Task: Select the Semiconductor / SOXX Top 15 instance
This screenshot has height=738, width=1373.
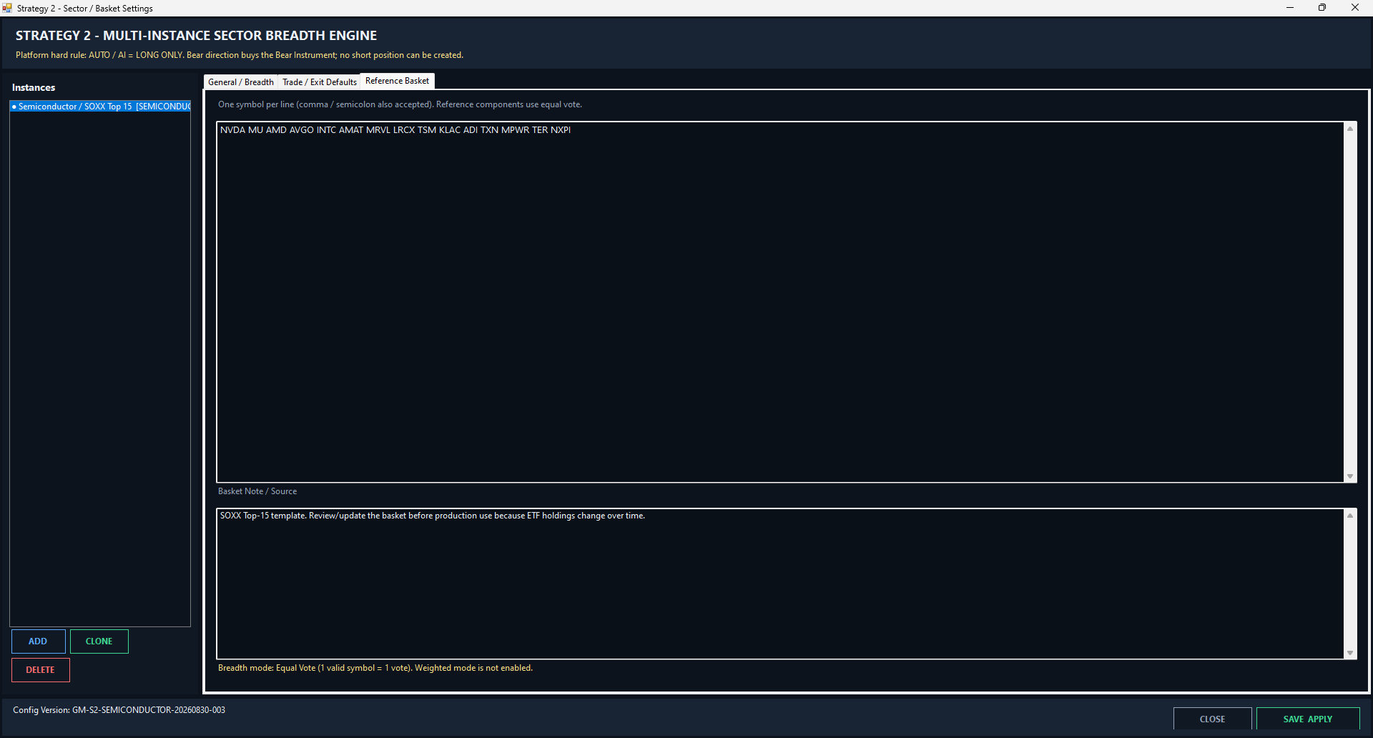Action: pyautogui.click(x=100, y=107)
